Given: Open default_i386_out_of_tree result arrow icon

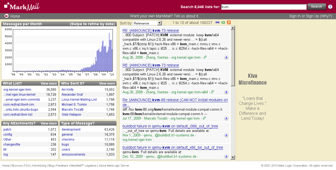Looking at the screenshot, I should point(226,135).
